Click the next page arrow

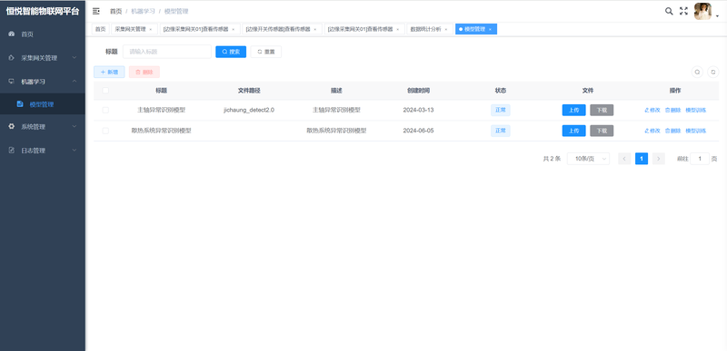point(659,159)
